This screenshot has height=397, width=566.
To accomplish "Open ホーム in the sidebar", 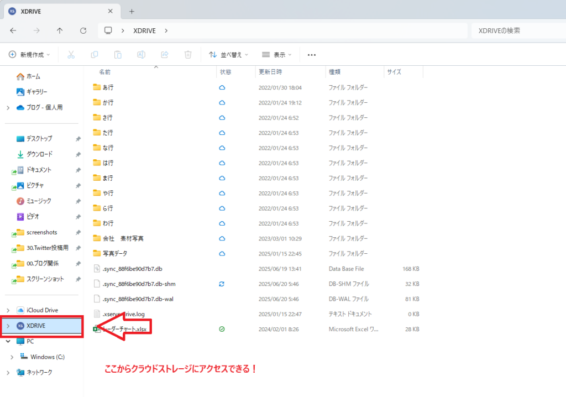I will pos(28,77).
